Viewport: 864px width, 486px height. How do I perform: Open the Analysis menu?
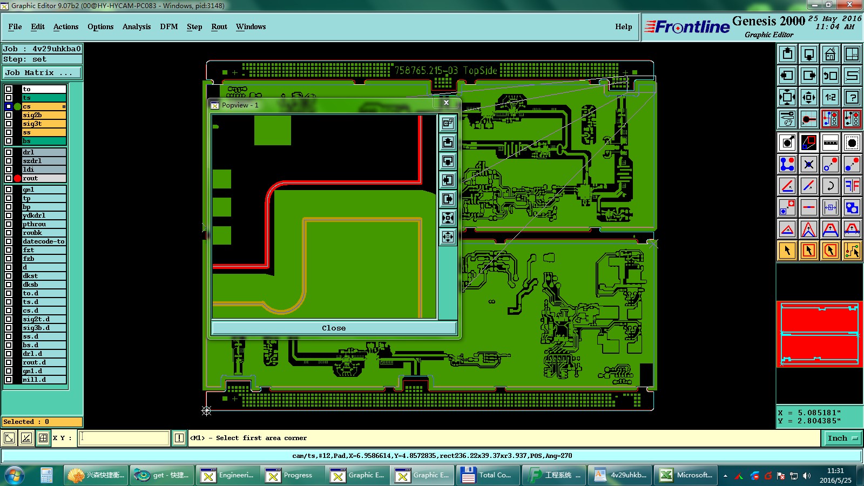(137, 26)
